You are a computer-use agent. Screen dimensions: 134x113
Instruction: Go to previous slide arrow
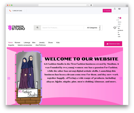pos(9,78)
